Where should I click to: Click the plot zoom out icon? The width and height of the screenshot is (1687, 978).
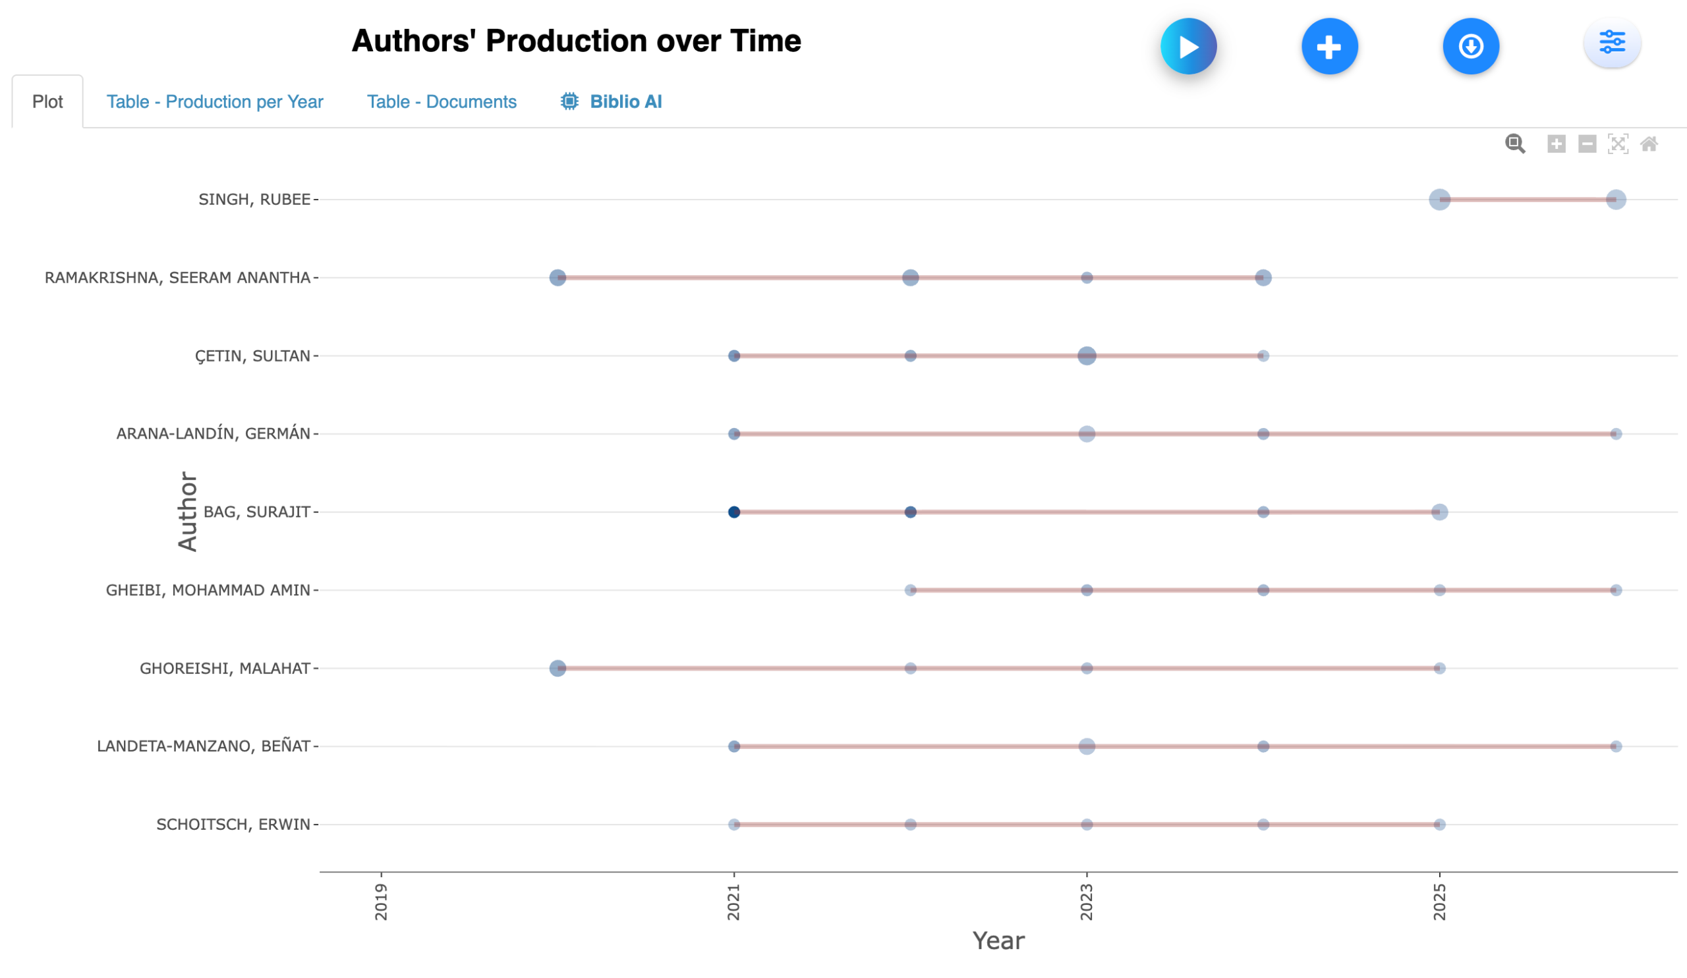(1587, 144)
